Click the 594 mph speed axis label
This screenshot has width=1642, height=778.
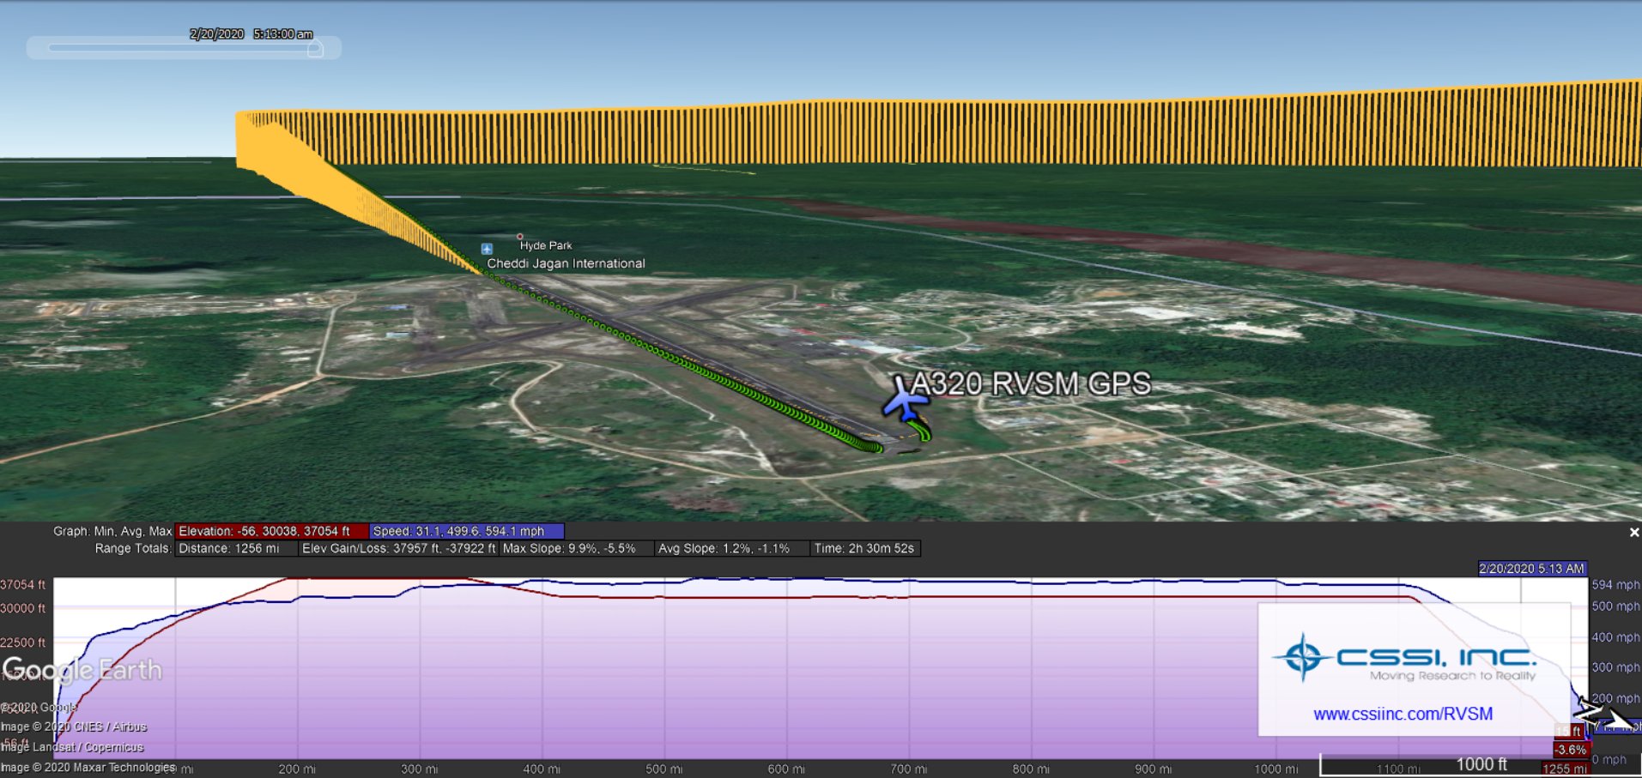(x=1615, y=584)
